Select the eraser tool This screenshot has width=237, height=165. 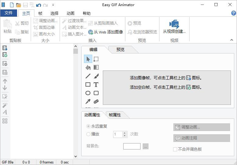[x=96, y=101]
